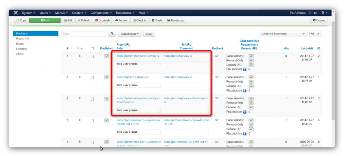Open the Menus menu
The image size is (344, 156).
point(61,13)
